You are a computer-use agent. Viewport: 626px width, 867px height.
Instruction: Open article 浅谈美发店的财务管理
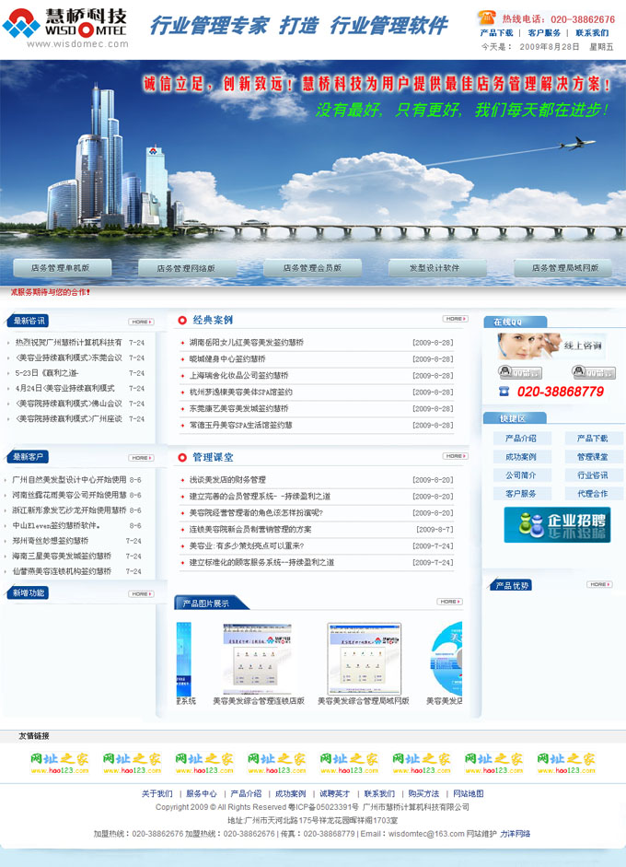[x=227, y=480]
